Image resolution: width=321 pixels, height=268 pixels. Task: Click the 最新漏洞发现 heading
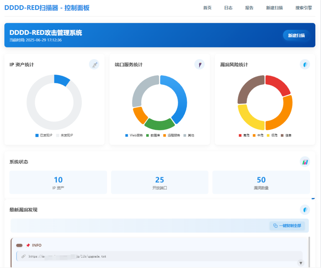(24, 210)
